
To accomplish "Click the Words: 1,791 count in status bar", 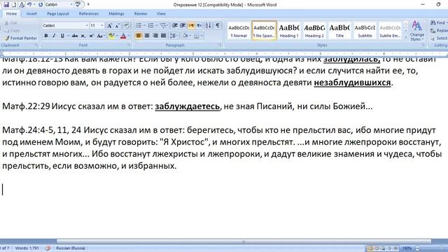I will coord(27,248).
